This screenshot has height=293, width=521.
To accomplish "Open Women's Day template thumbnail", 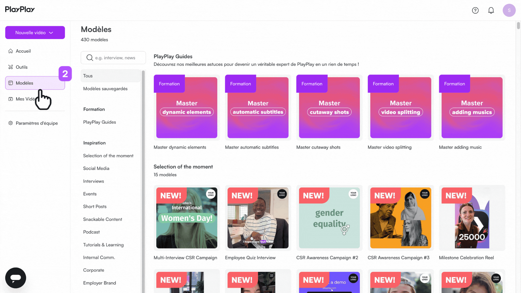I will click(x=187, y=218).
